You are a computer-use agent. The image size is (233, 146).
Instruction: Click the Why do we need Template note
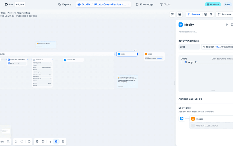[128, 81]
